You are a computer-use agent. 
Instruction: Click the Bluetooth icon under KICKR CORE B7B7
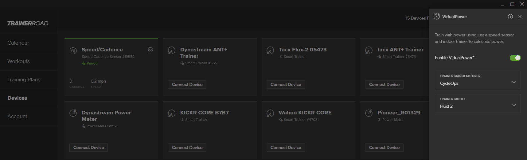[x=182, y=120]
